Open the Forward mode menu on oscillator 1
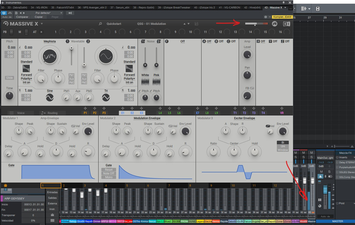 pyautogui.click(x=26, y=75)
